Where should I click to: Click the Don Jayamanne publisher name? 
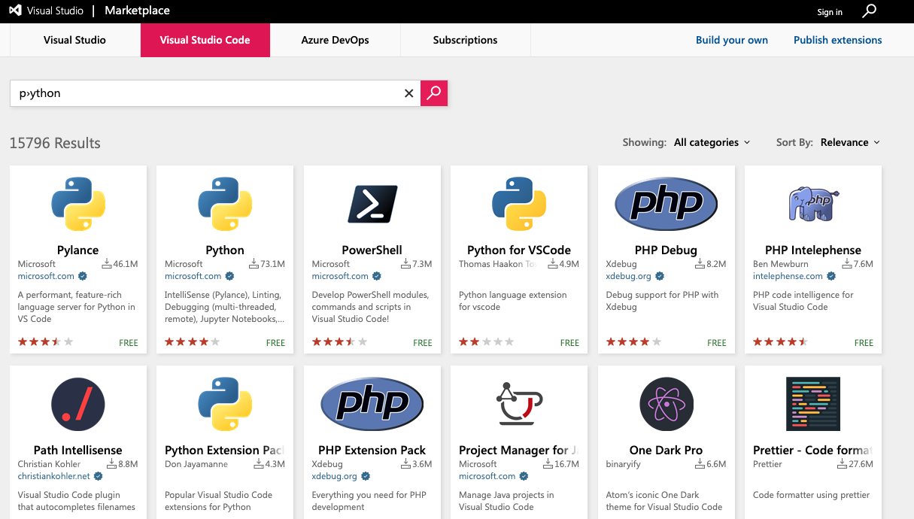pyautogui.click(x=198, y=464)
